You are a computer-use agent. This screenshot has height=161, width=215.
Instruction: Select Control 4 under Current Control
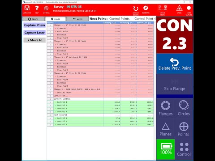click(100, 112)
